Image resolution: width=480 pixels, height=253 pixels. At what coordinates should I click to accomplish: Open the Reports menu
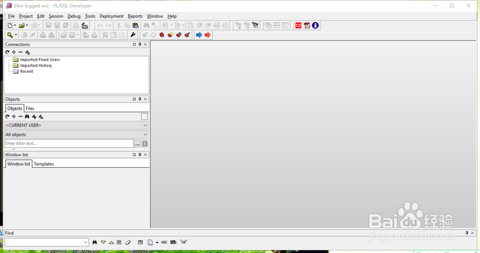coord(135,16)
